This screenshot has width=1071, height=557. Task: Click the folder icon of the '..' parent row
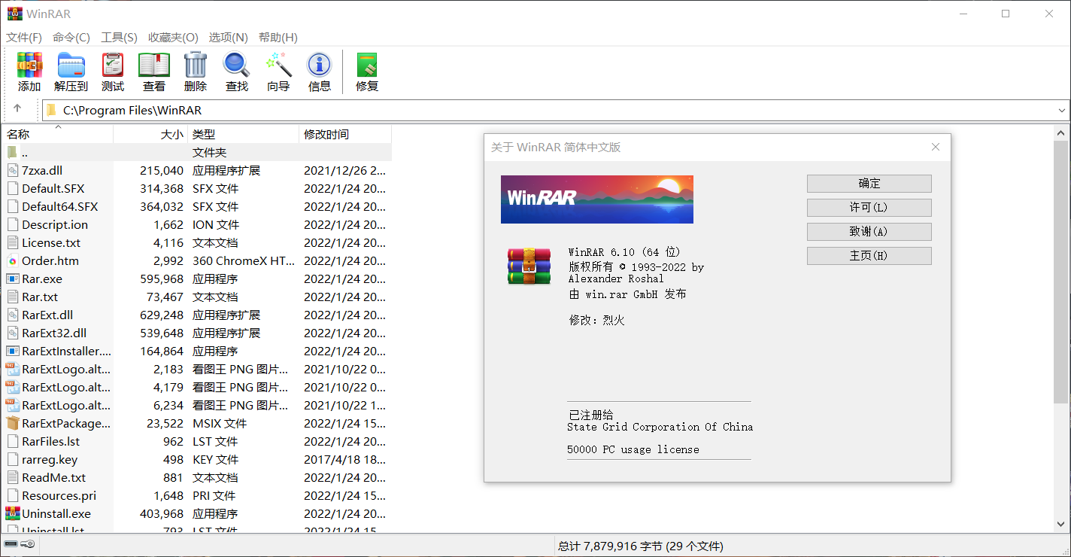[x=12, y=153]
